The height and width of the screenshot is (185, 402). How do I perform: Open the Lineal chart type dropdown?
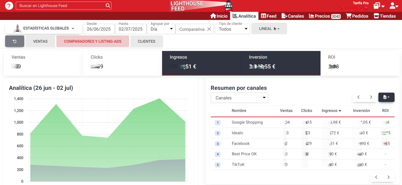click(269, 28)
